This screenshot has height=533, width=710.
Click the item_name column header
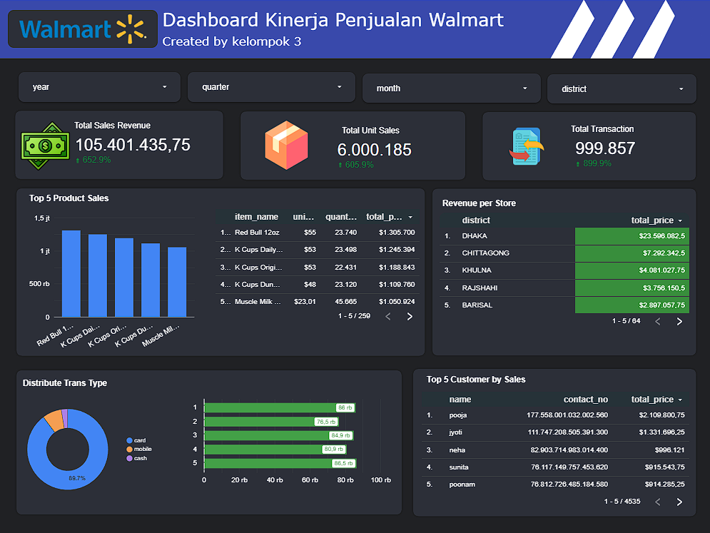tap(256, 217)
